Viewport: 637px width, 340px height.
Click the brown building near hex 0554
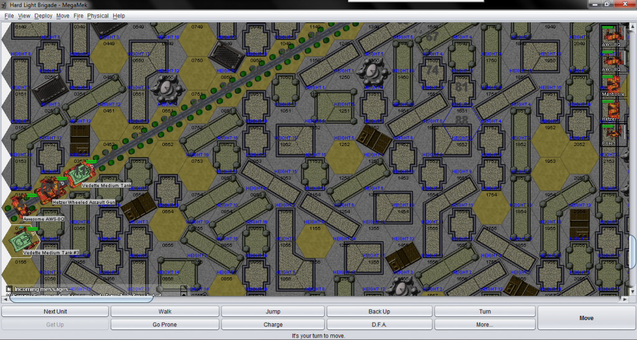point(139,206)
